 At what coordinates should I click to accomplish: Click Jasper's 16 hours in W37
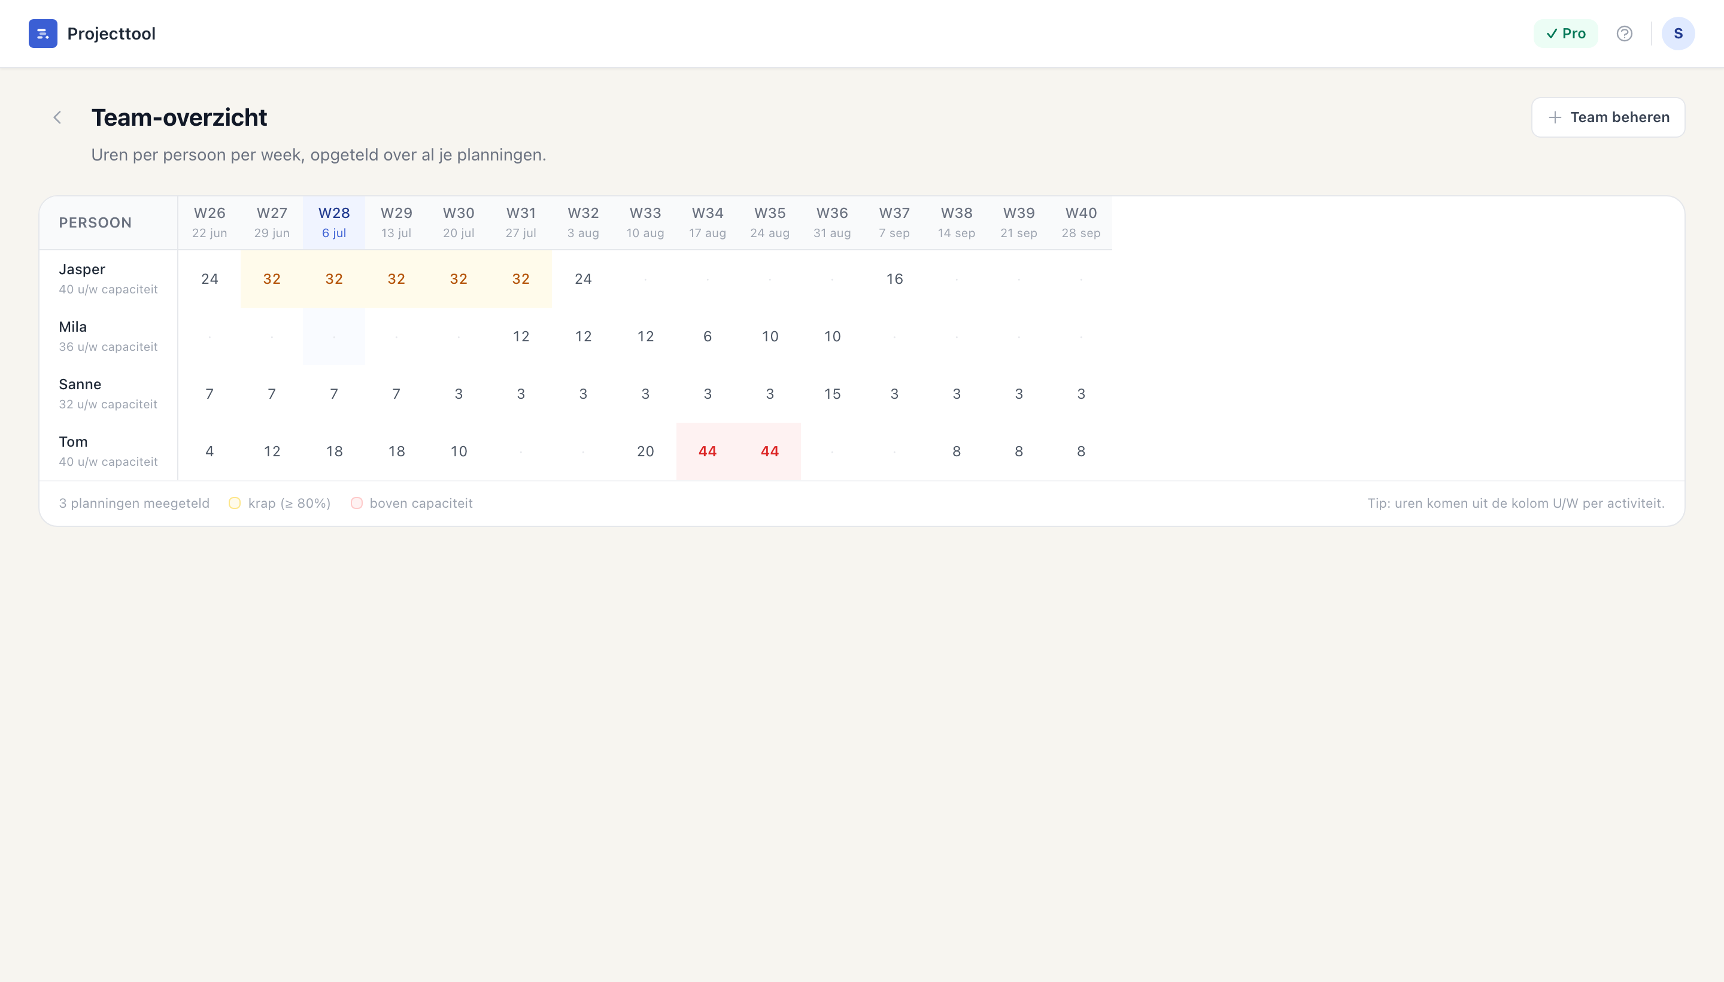894,278
